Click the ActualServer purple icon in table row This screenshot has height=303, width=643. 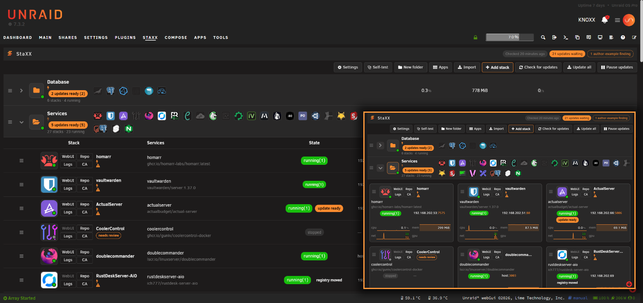tap(49, 208)
